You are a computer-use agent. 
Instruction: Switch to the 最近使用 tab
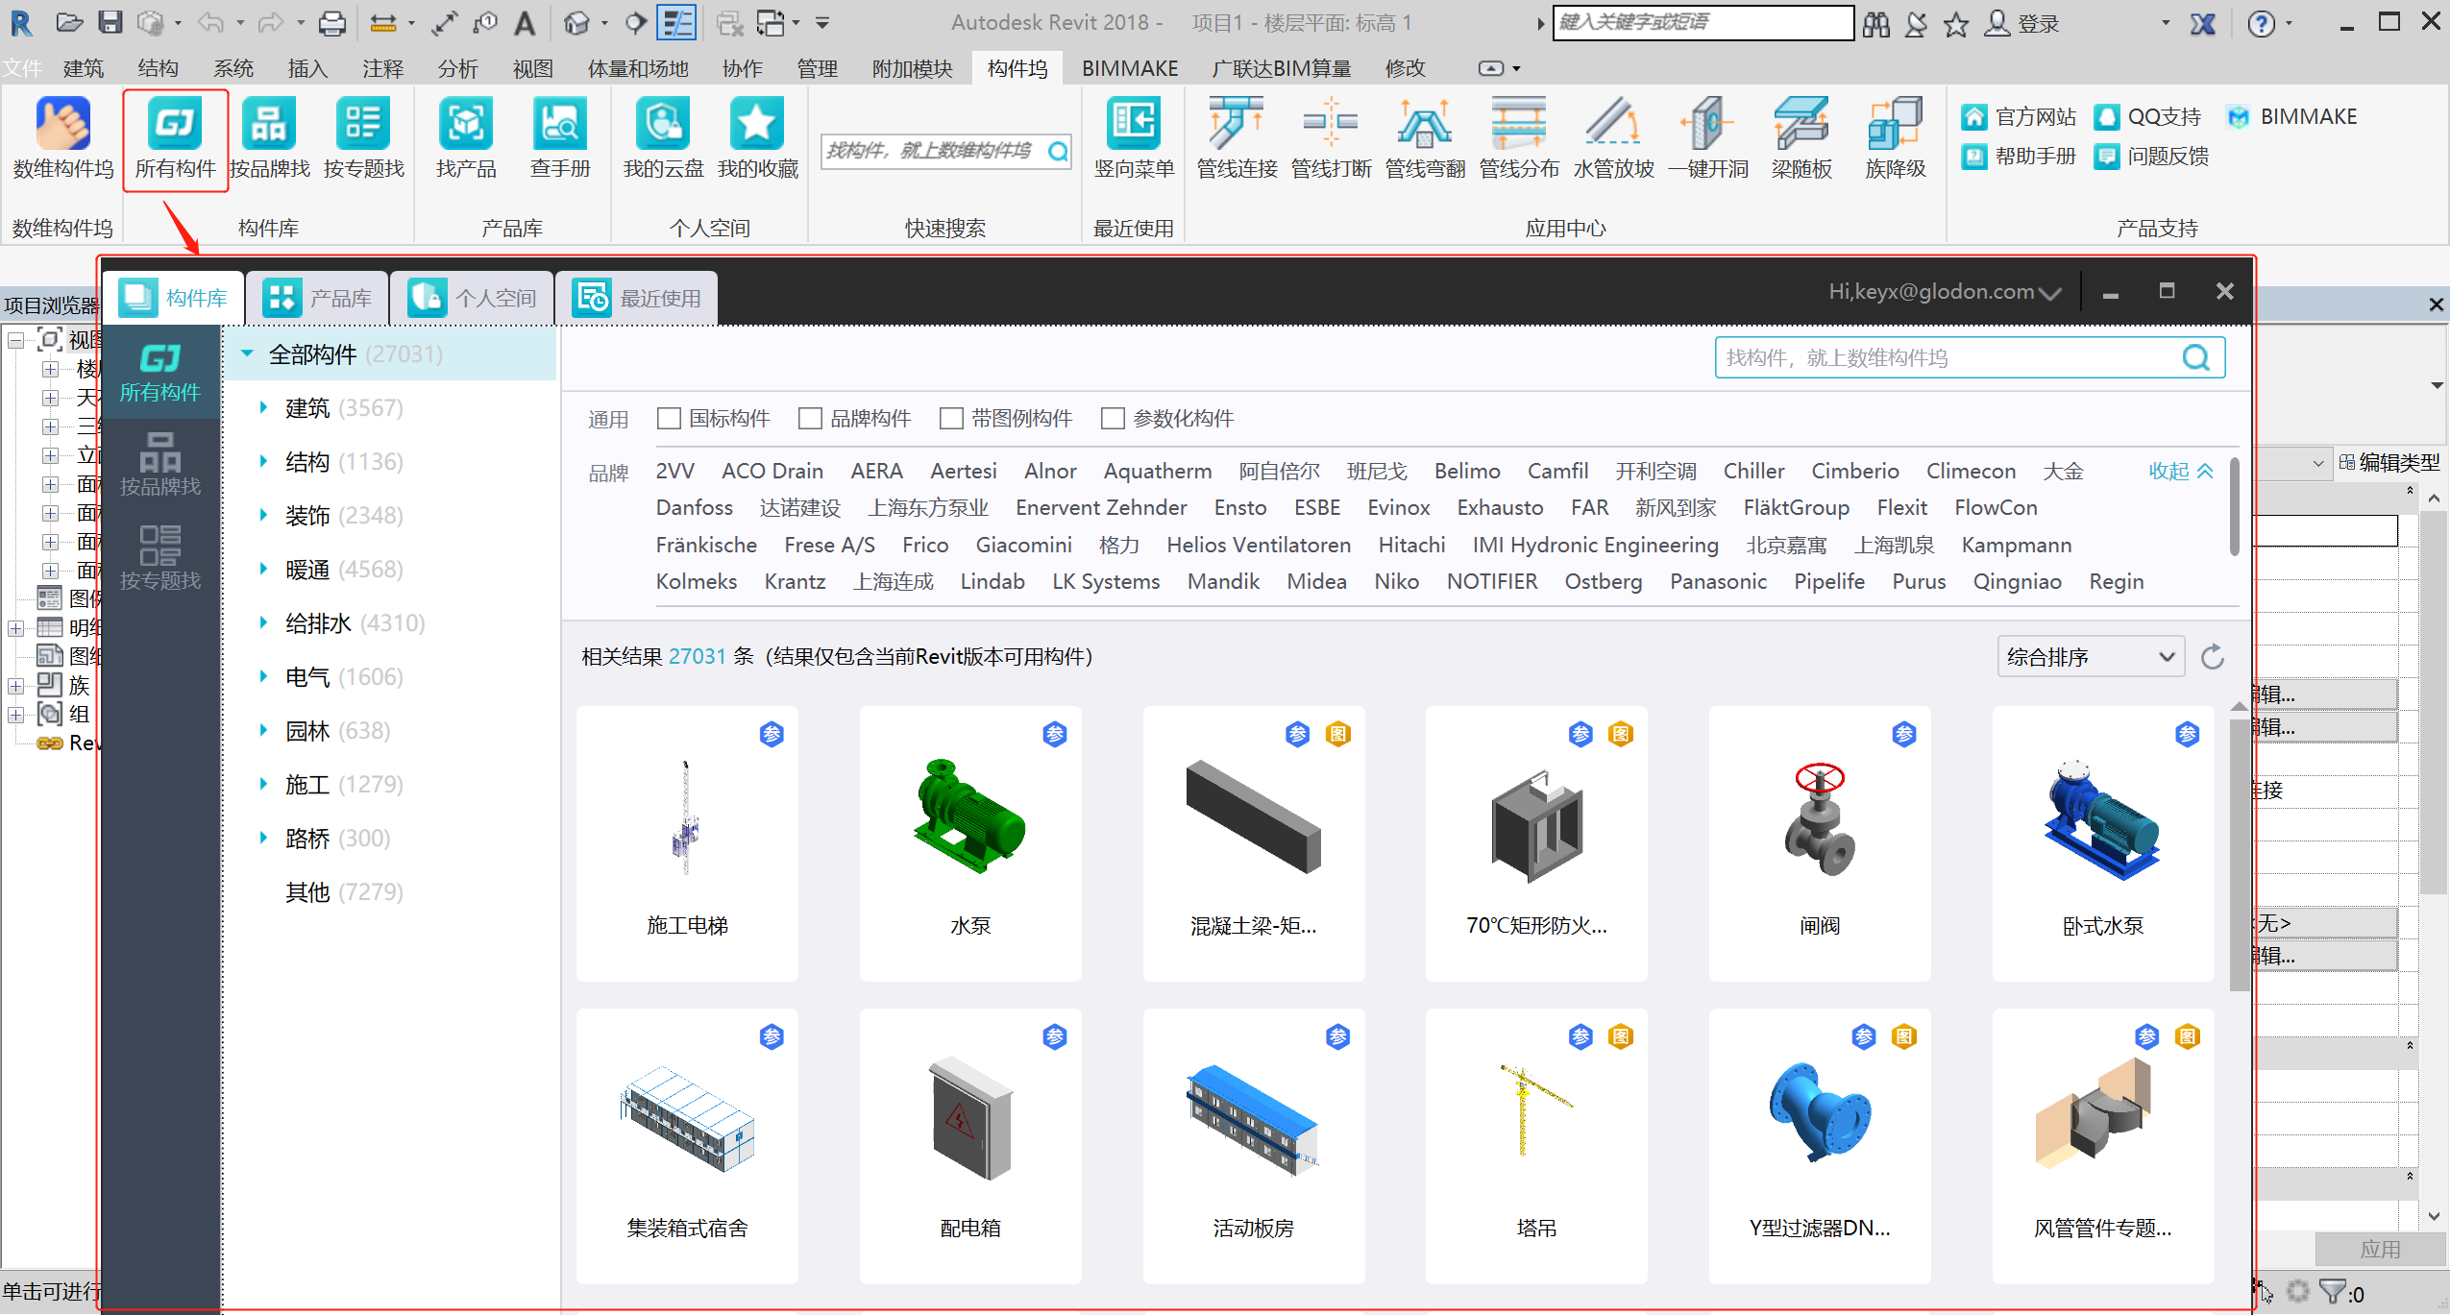pyautogui.click(x=636, y=298)
